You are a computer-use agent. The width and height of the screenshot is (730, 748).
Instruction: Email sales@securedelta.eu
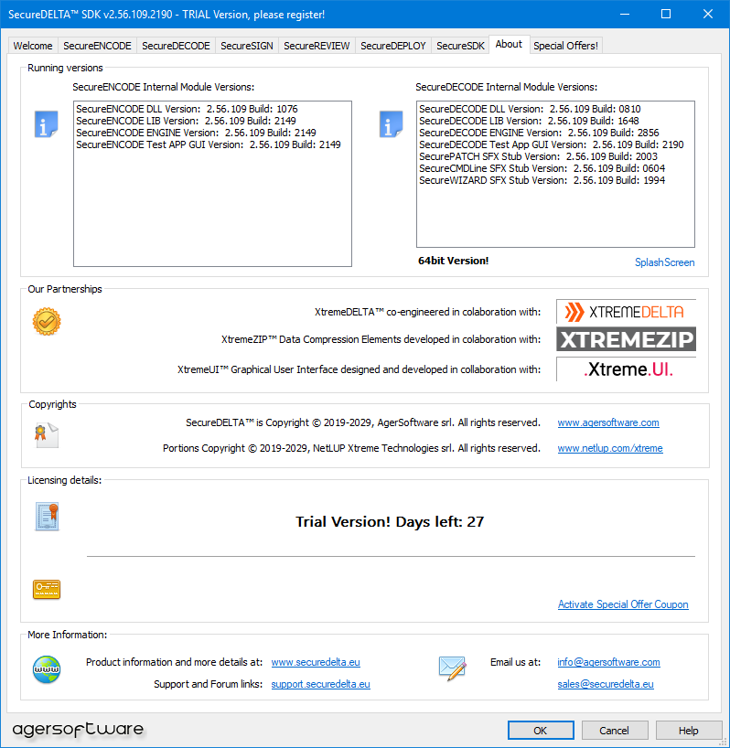[606, 684]
